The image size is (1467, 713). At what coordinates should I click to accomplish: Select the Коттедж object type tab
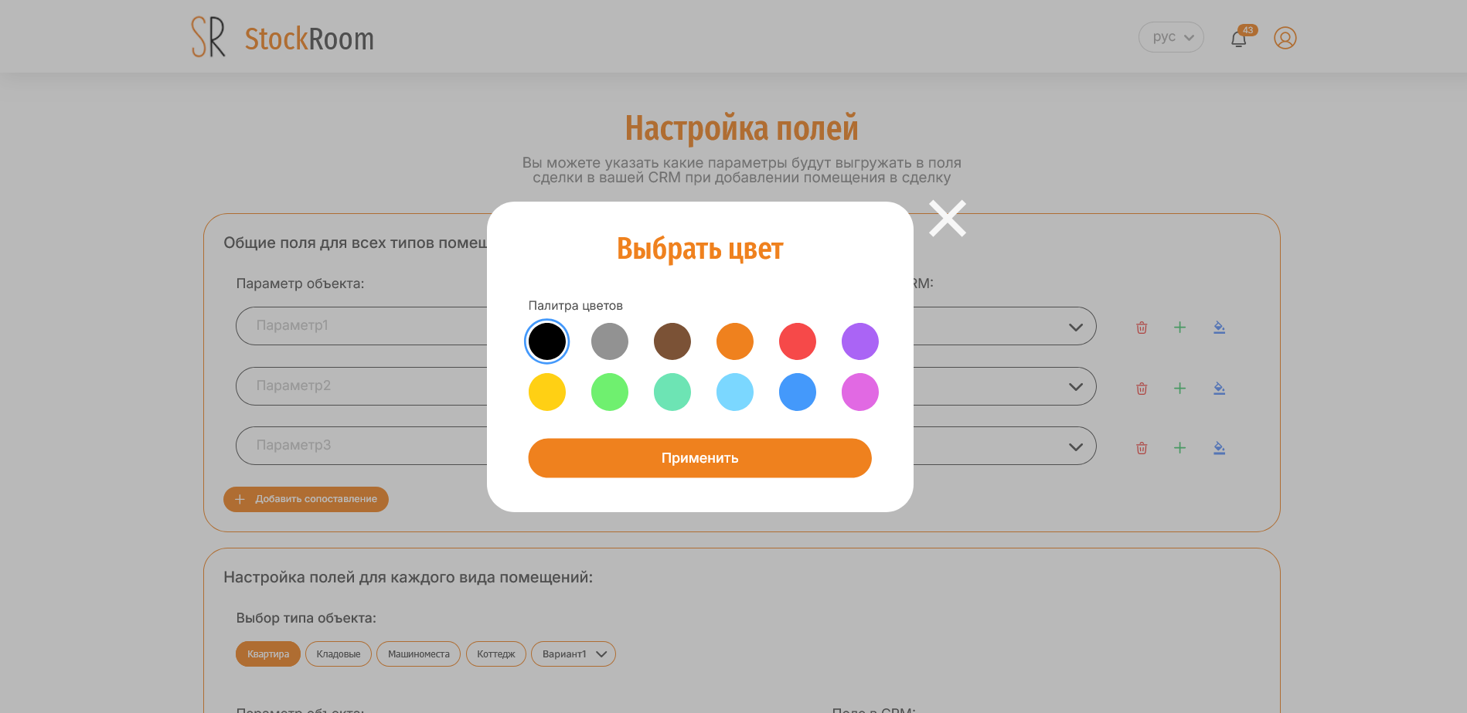click(496, 654)
